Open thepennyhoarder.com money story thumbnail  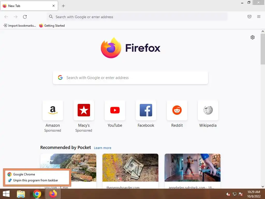(x=130, y=168)
